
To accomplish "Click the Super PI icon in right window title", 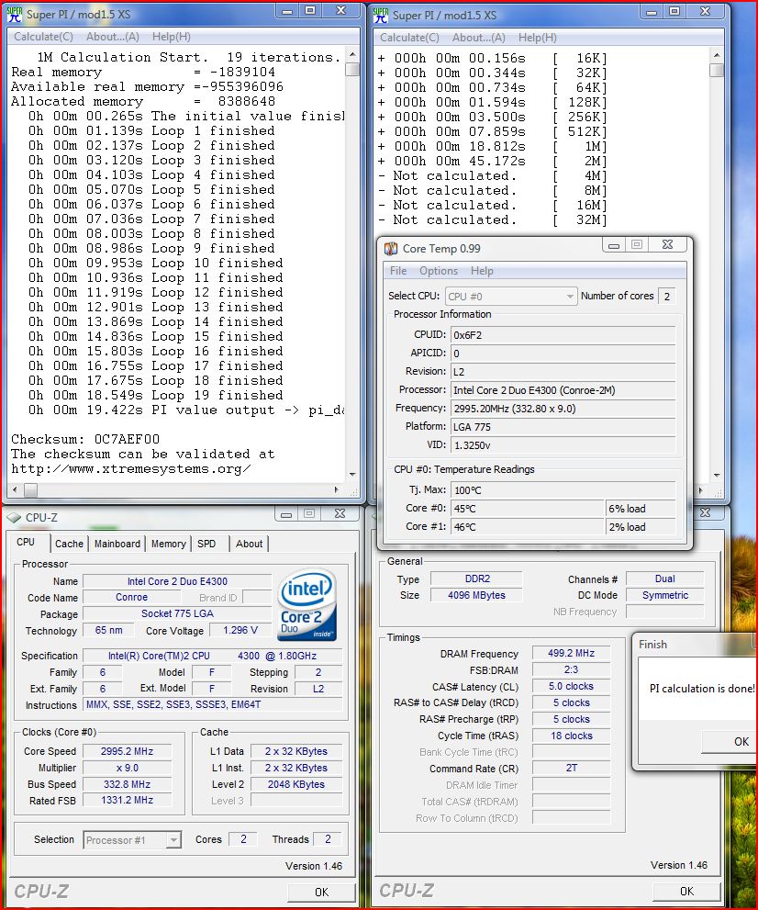I will pyautogui.click(x=381, y=15).
